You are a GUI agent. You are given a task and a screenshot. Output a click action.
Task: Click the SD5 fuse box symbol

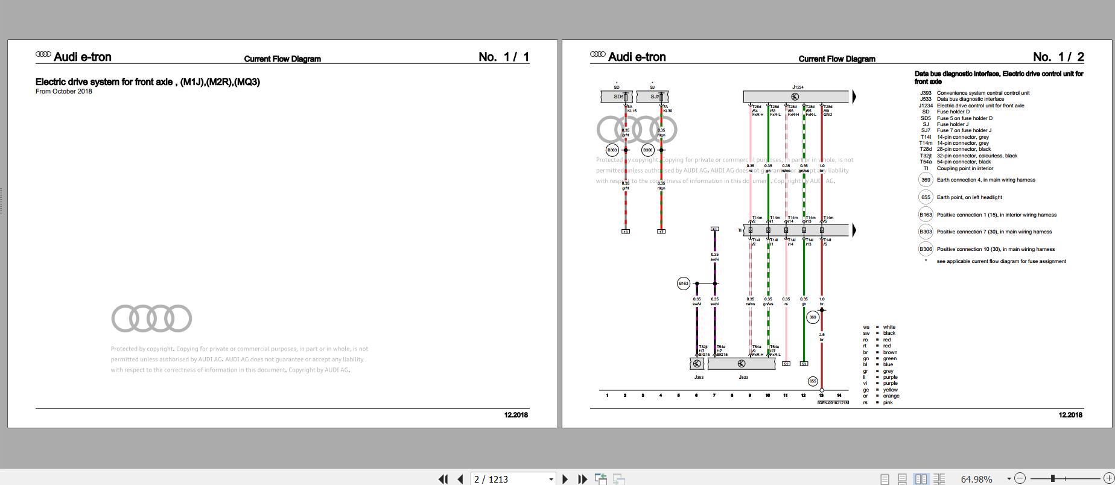(x=617, y=97)
